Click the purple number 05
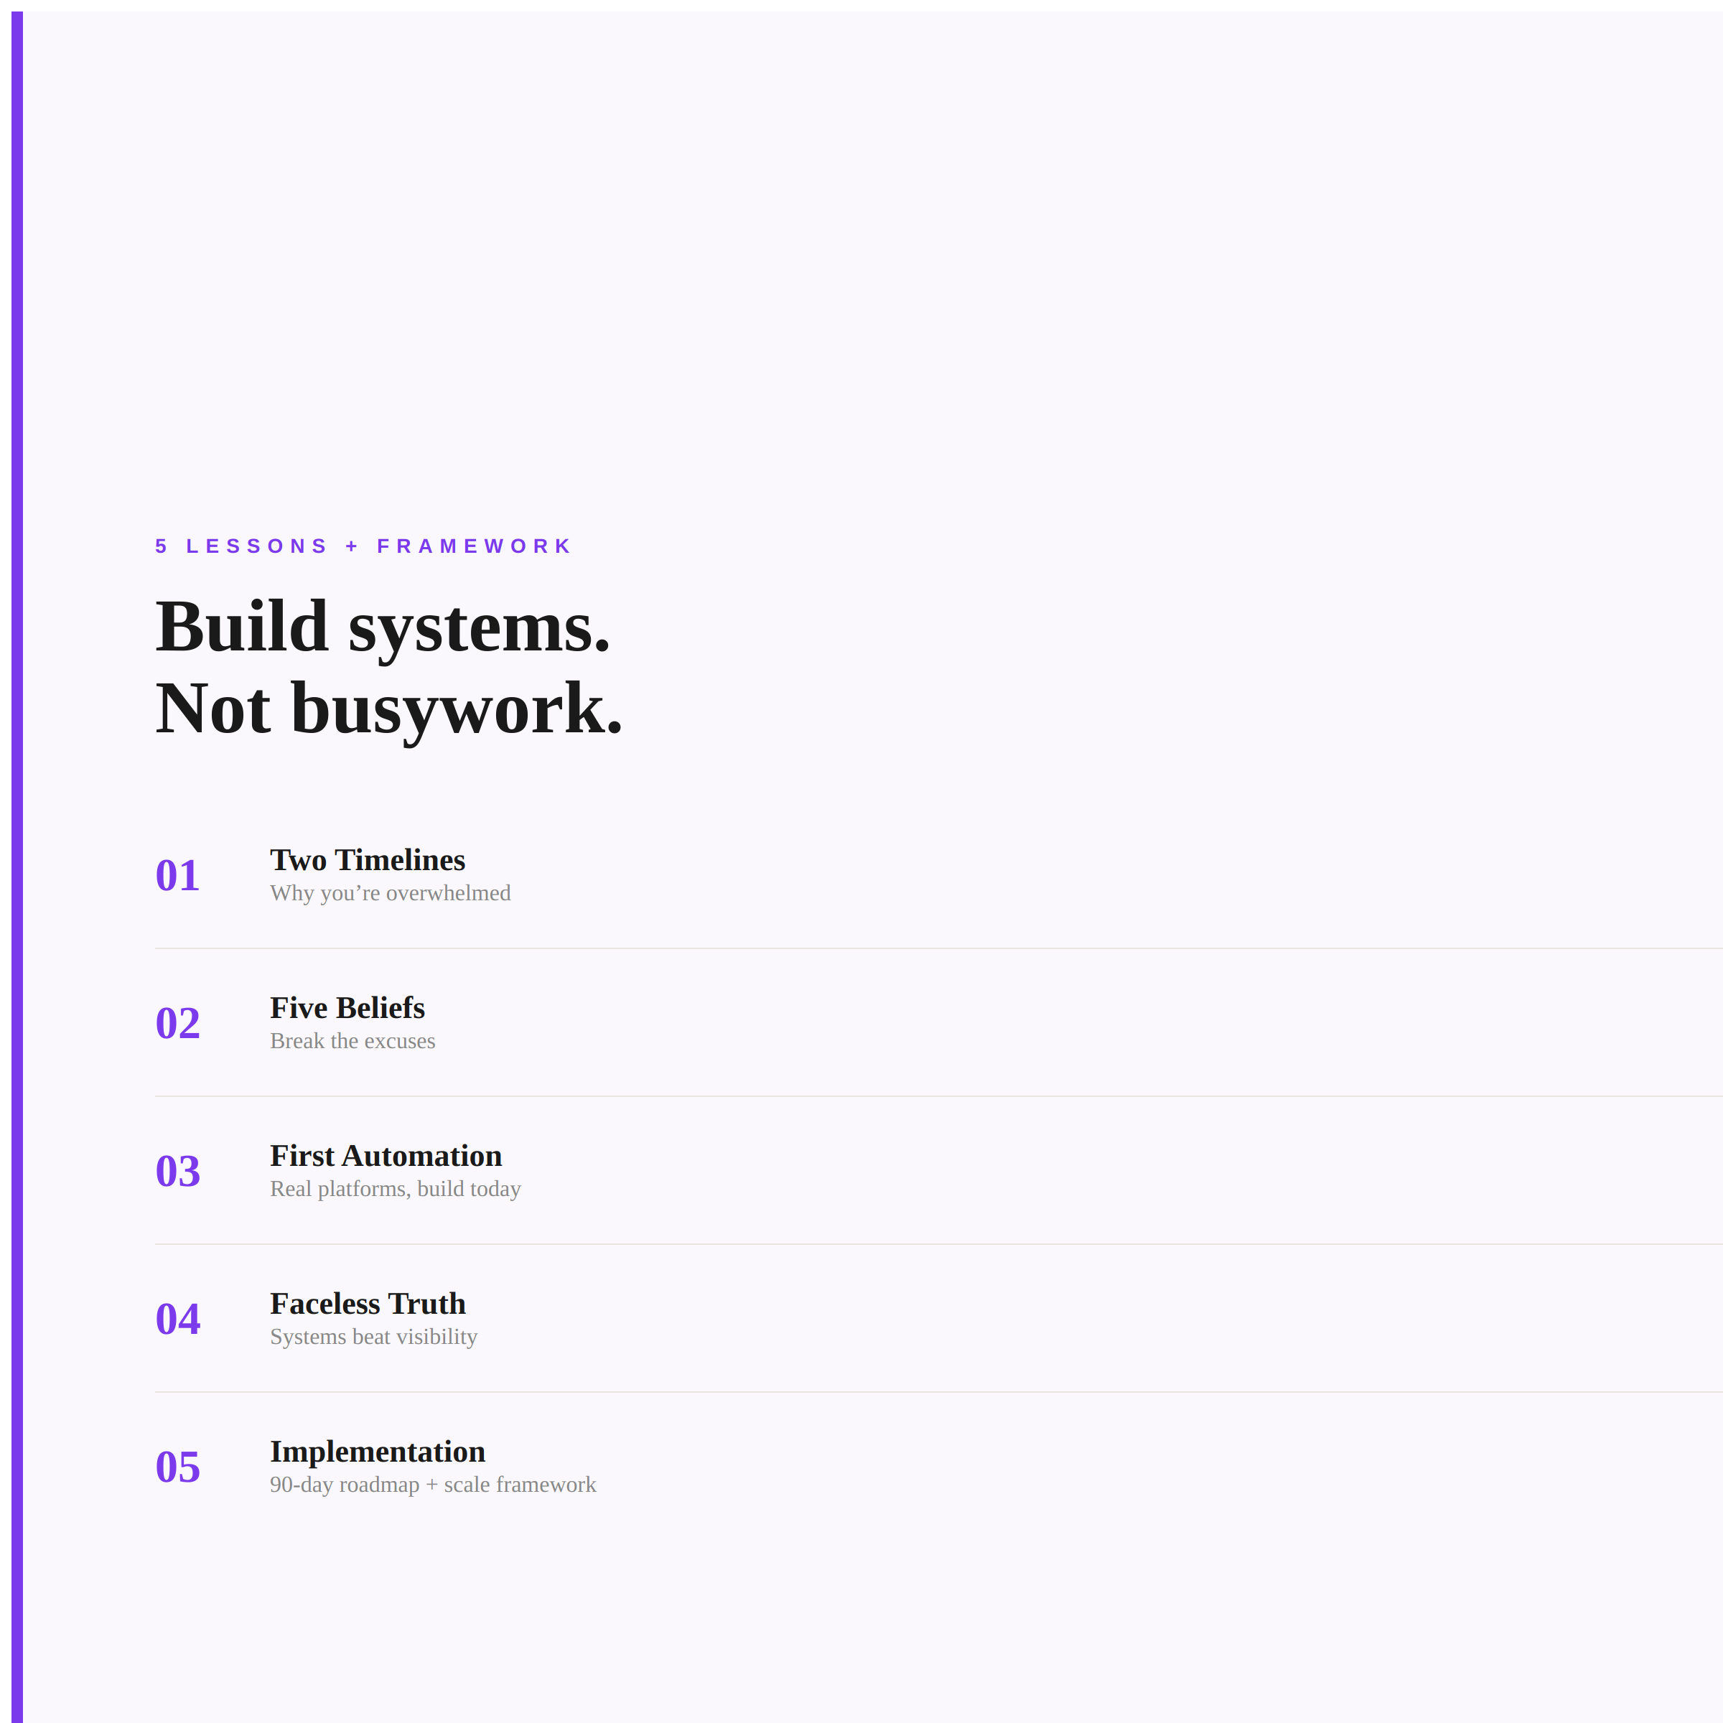The height and width of the screenshot is (1723, 1723). point(177,1467)
